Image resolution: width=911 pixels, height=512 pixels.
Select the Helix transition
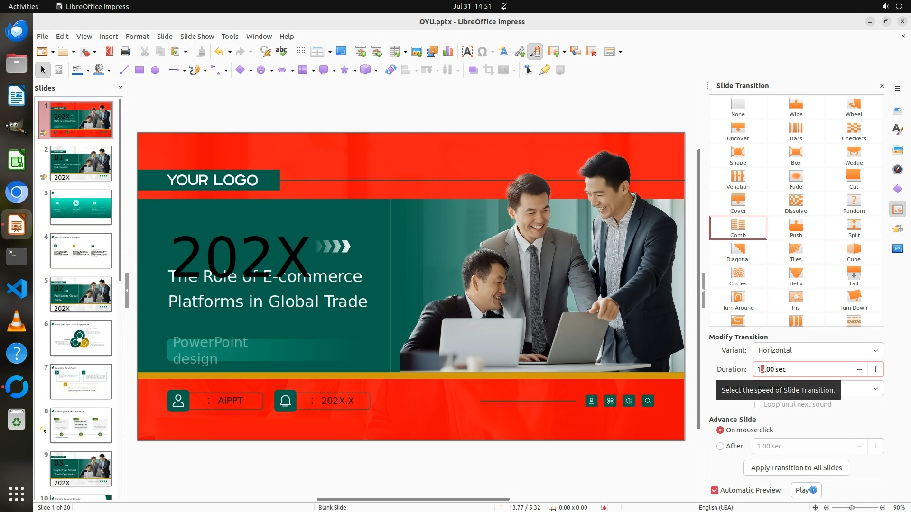click(796, 276)
